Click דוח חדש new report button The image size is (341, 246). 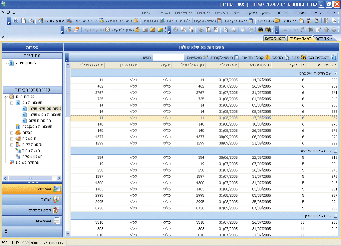pyautogui.click(x=153, y=21)
